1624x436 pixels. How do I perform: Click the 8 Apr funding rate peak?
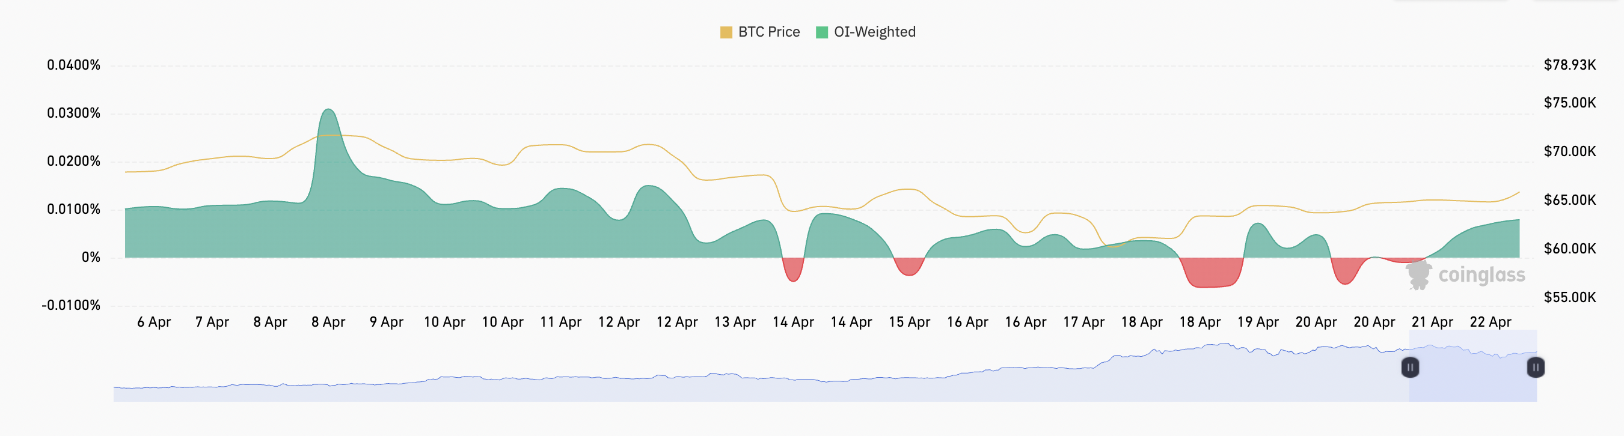[328, 111]
